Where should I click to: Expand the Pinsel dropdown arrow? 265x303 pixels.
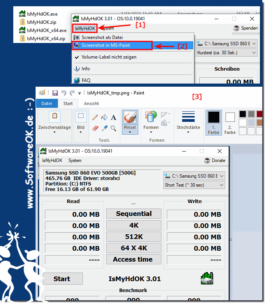(x=130, y=132)
